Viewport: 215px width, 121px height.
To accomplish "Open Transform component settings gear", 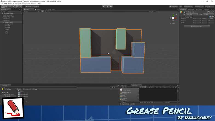I will click(x=214, y=17).
